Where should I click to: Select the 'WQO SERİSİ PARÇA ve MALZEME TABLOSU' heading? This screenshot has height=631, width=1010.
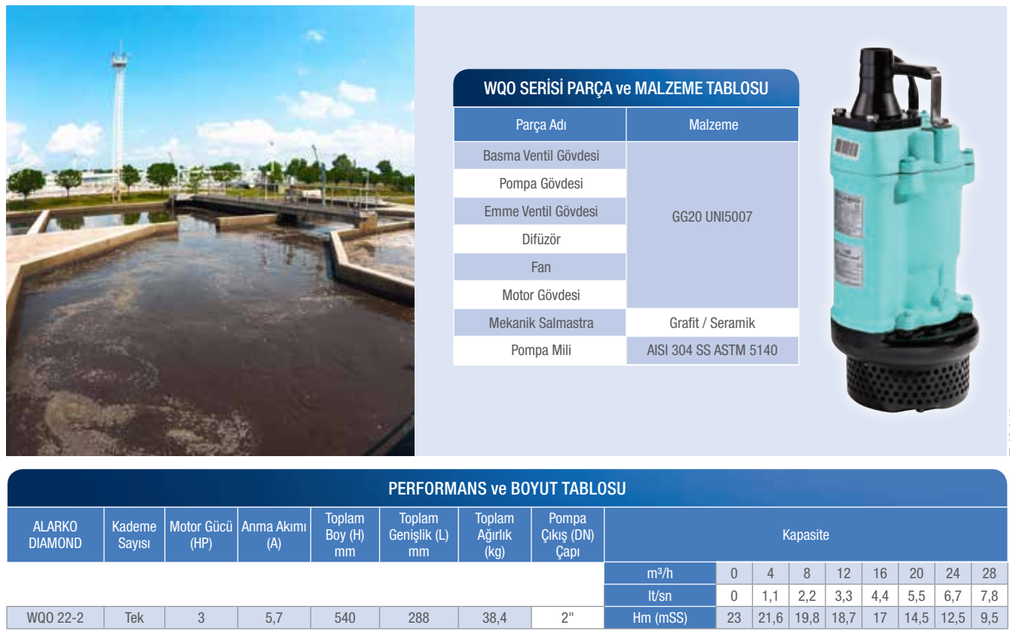[626, 88]
